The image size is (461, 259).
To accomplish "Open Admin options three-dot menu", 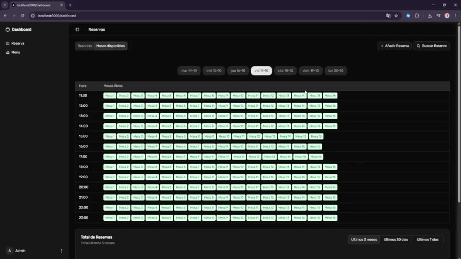I will 61,251.
